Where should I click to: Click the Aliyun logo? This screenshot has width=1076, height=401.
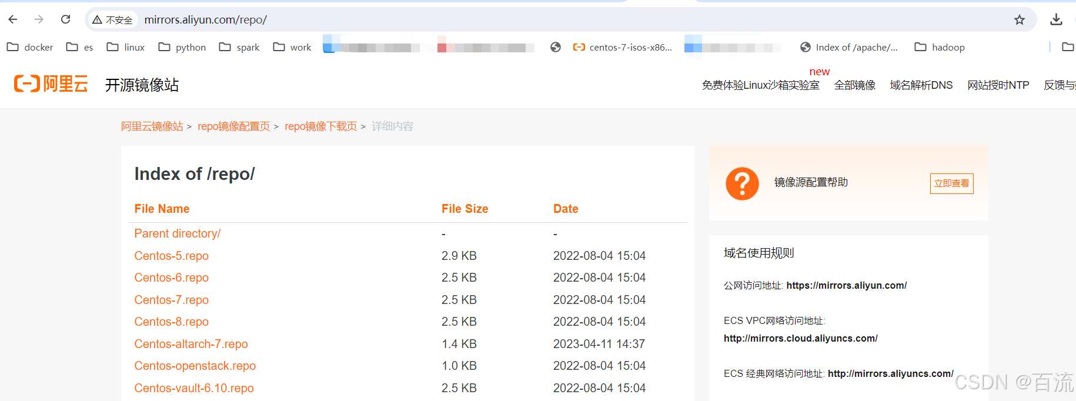tap(51, 84)
